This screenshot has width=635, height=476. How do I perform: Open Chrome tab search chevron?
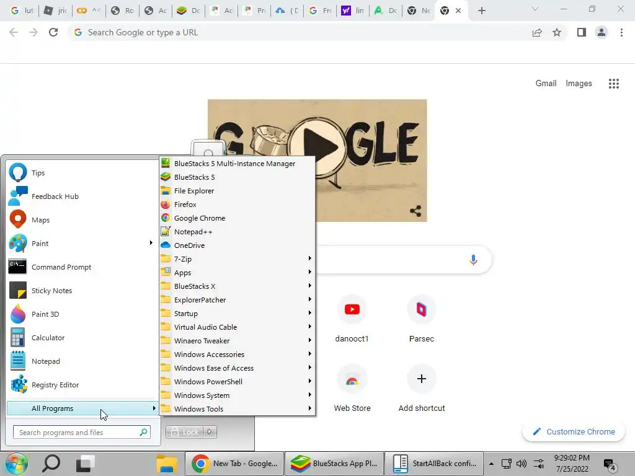coord(535,9)
